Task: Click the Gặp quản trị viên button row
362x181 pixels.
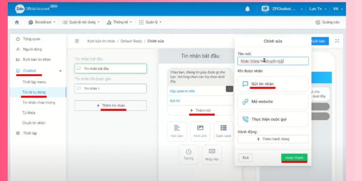Action: pos(200,91)
